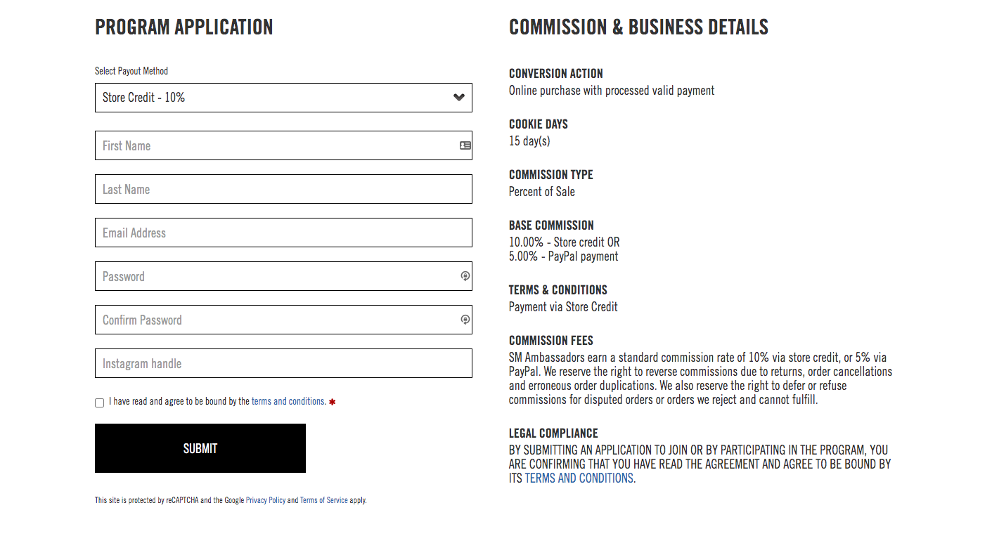Screen dimensions: 992x548
Task: Tick the terms and conditions agreement checkbox
Action: (99, 403)
